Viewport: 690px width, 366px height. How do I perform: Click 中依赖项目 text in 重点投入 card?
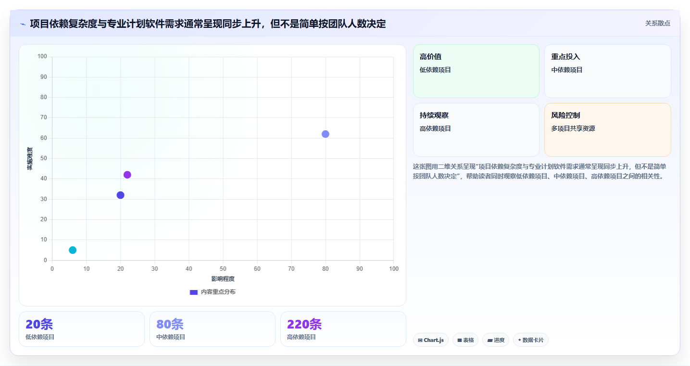point(567,70)
